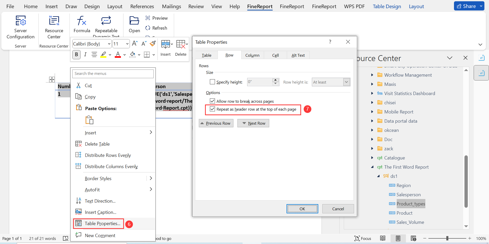Increase font size with grow icon
The width and height of the screenshot is (489, 244).
point(135,44)
